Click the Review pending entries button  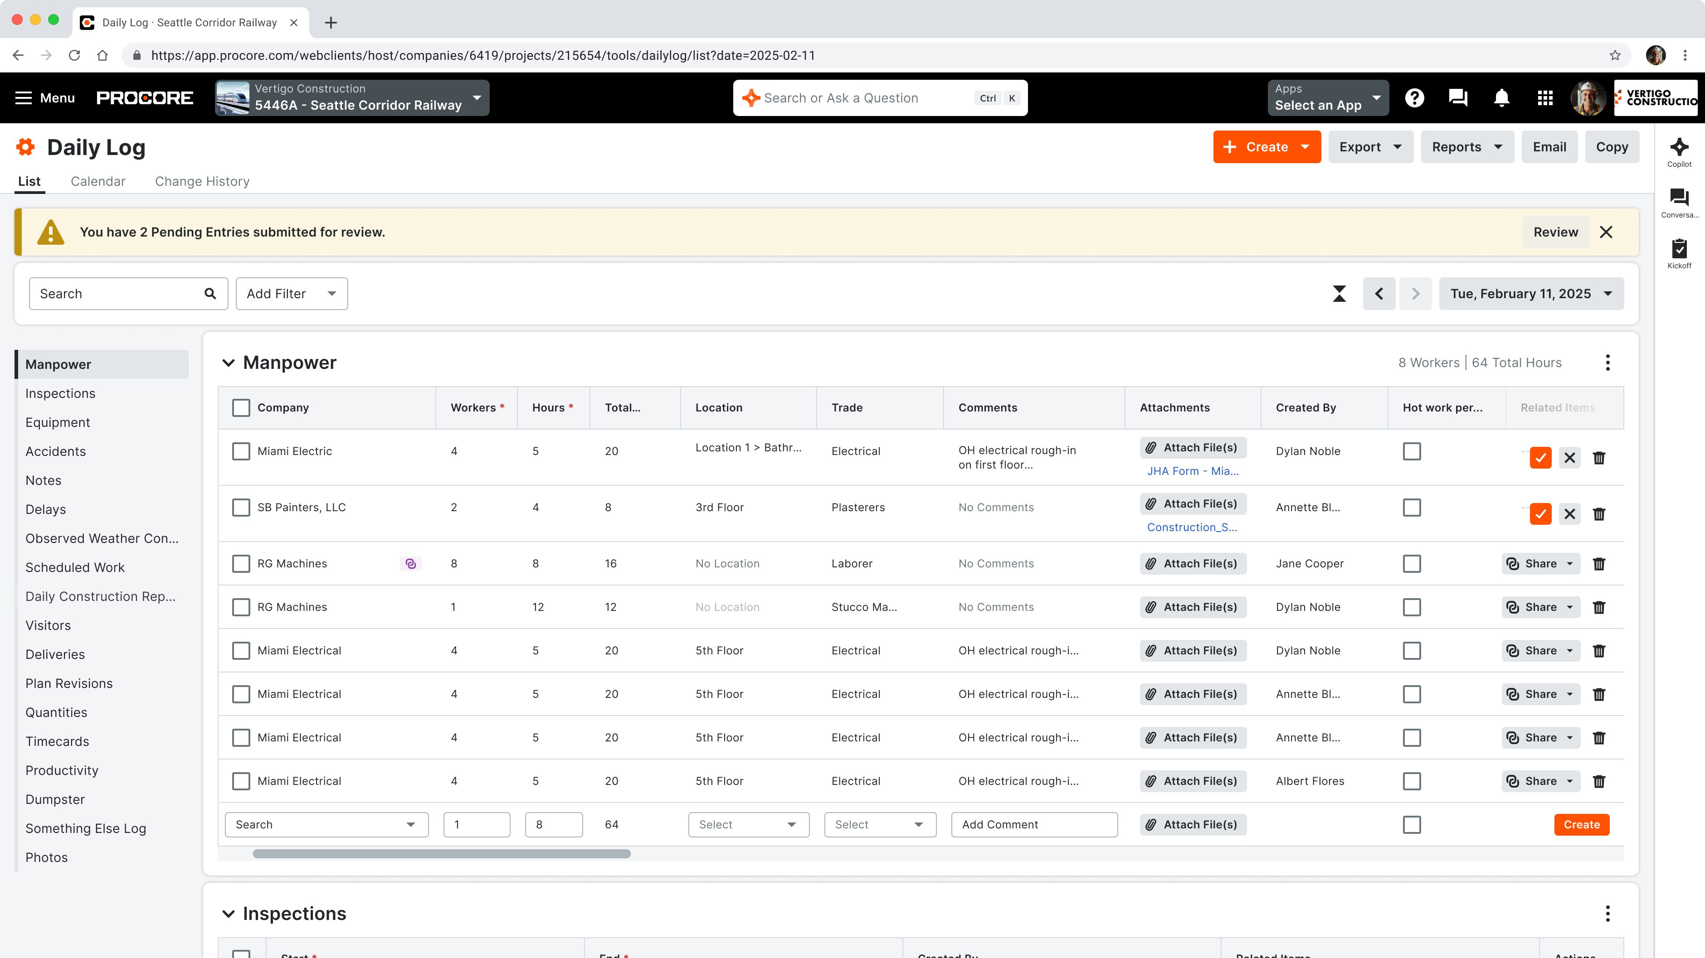point(1555,232)
